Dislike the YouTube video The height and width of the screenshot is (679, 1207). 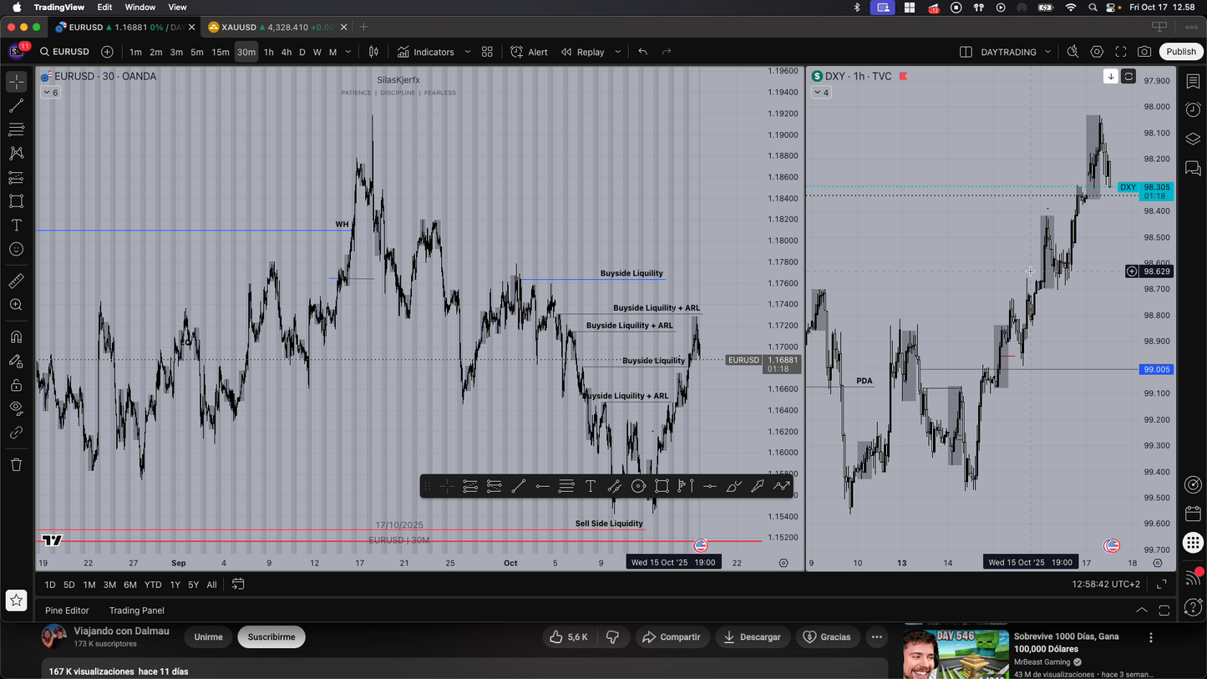pyautogui.click(x=613, y=637)
